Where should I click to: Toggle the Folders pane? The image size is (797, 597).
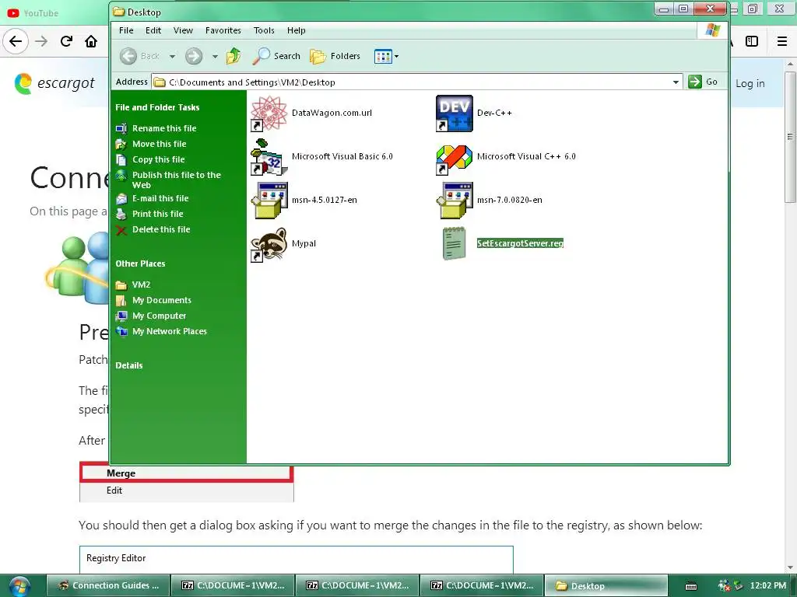(x=335, y=56)
